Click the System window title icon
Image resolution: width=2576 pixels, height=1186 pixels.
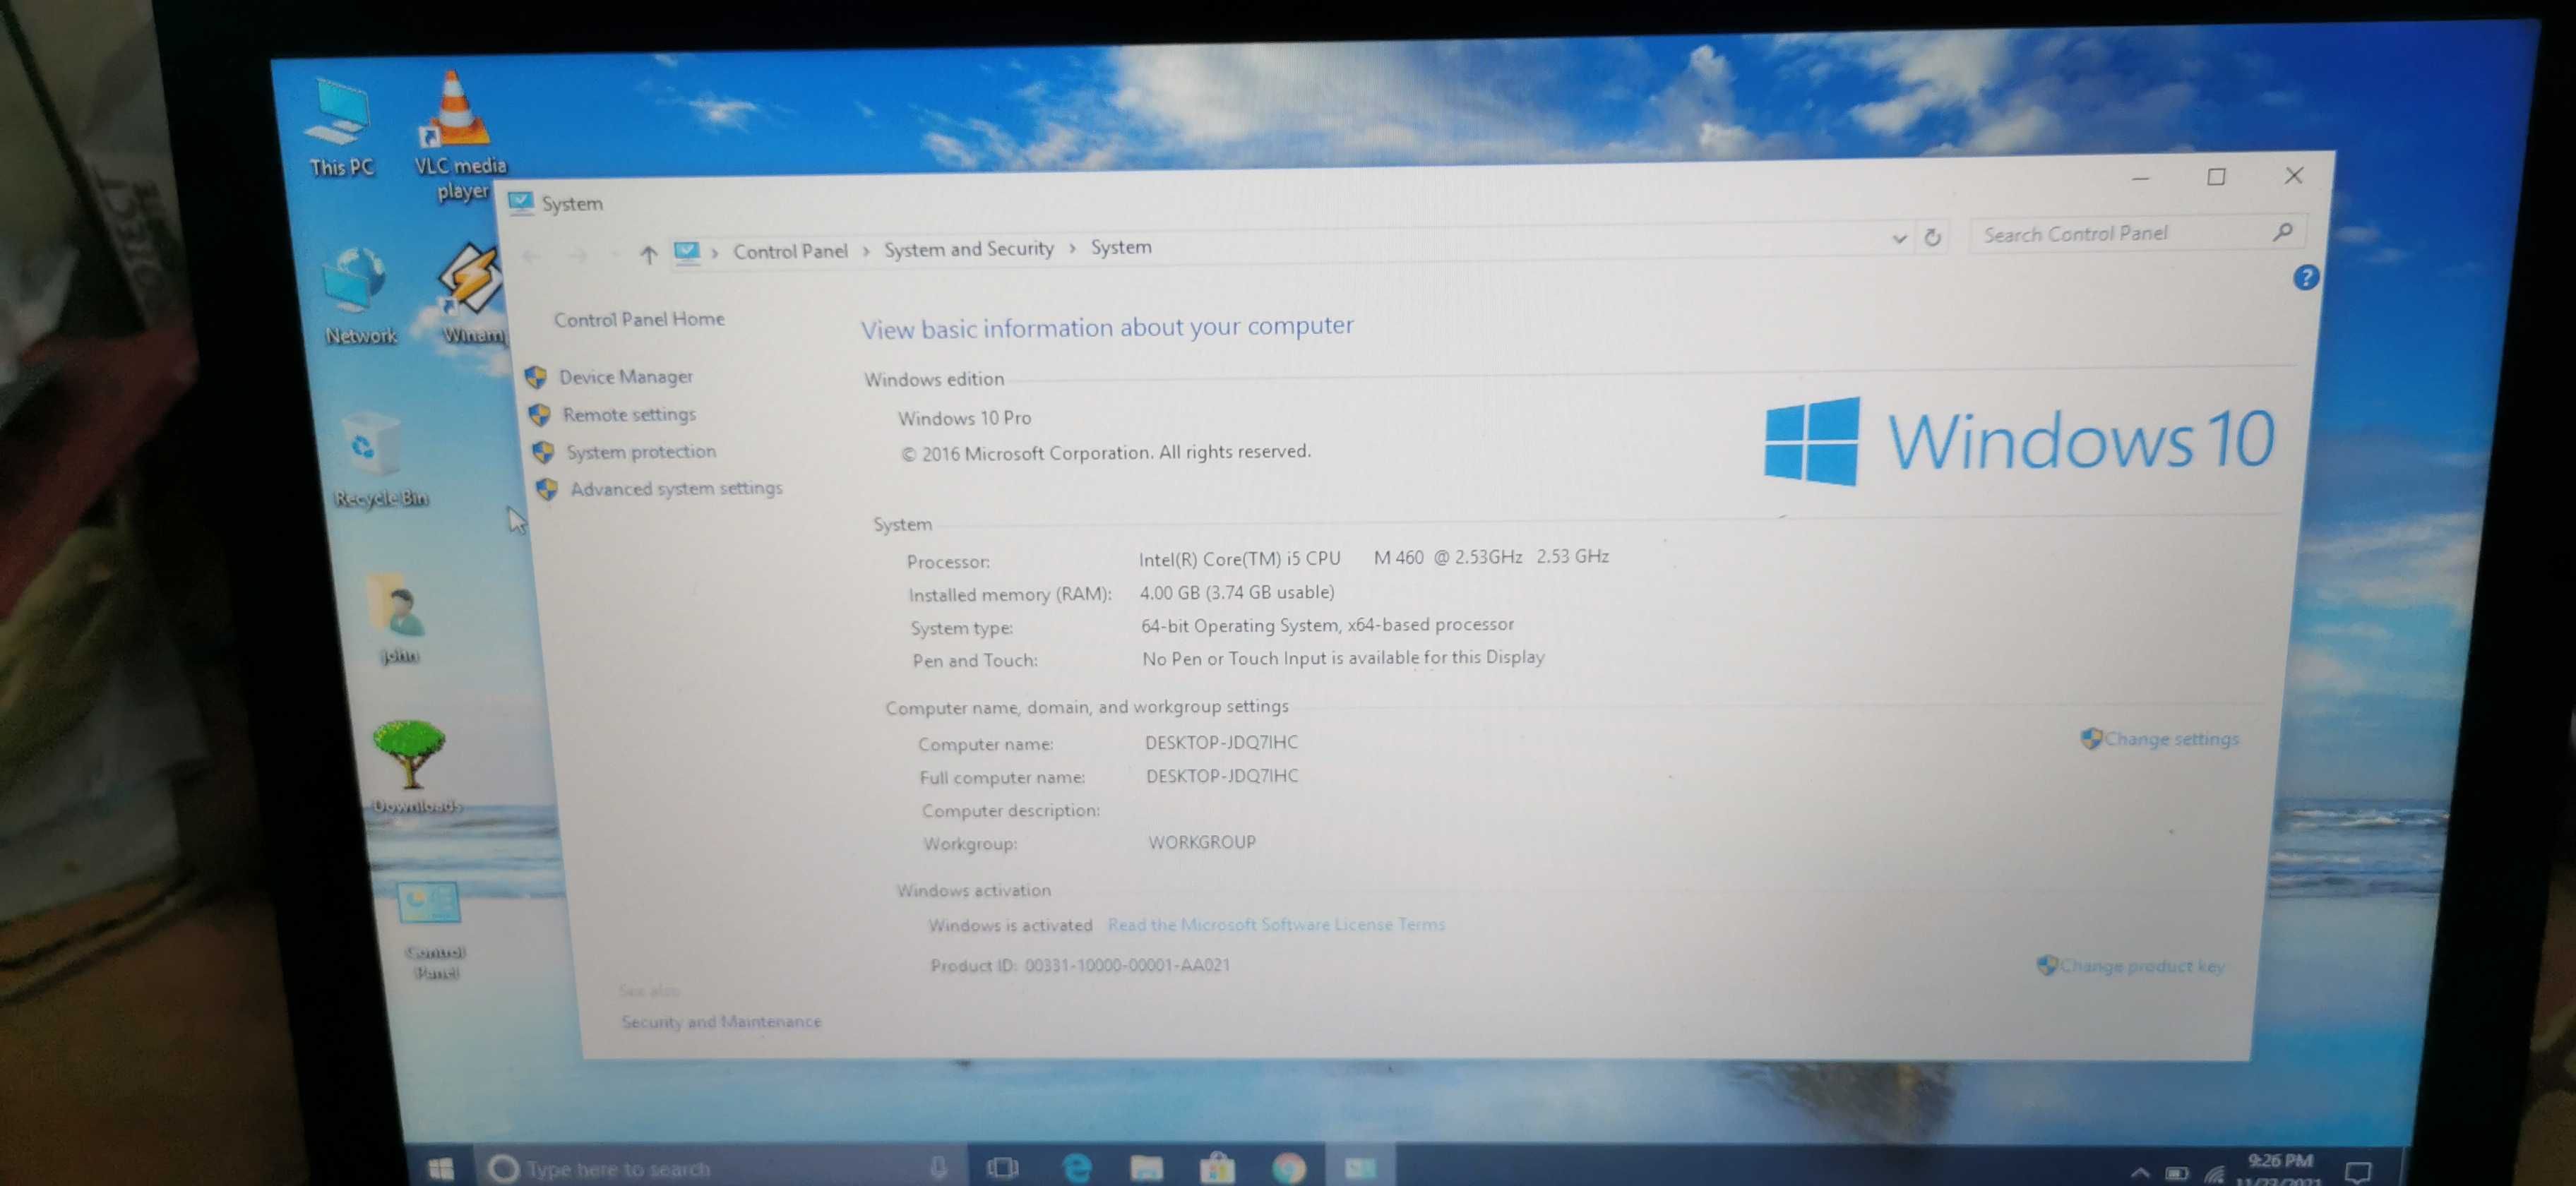[520, 203]
